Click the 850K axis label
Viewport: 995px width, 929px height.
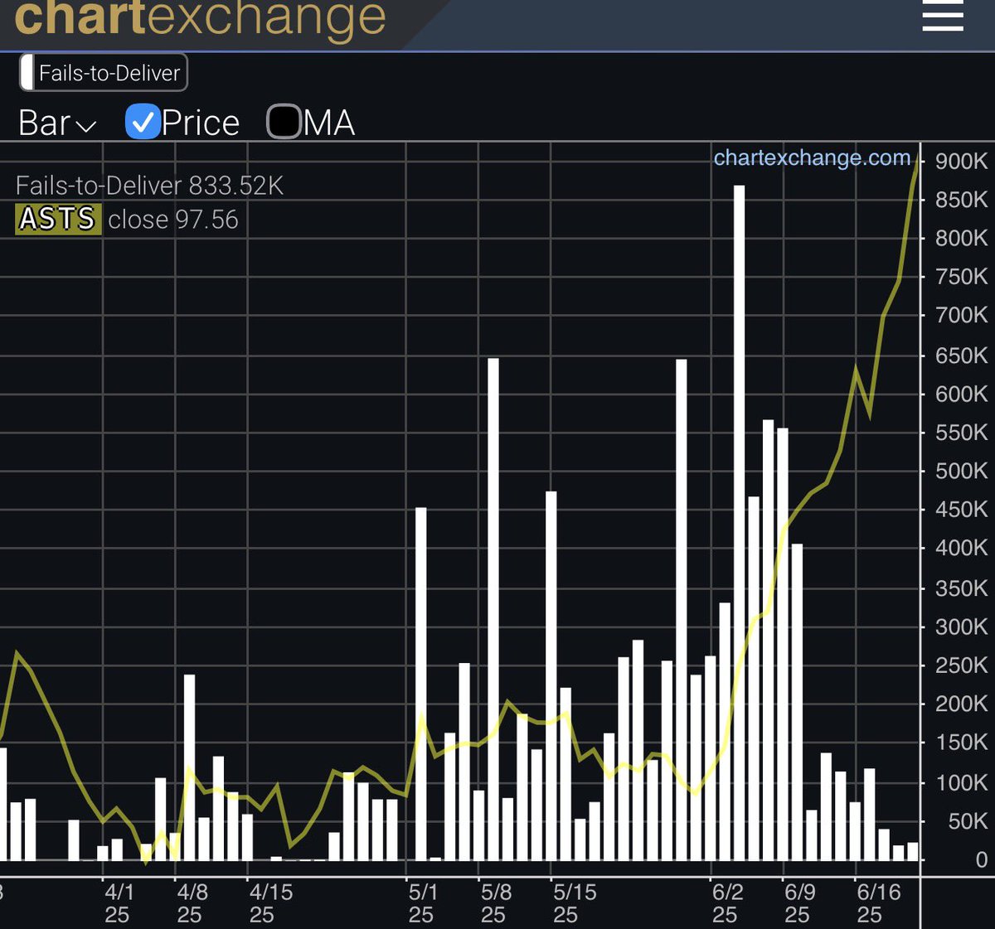tap(962, 200)
